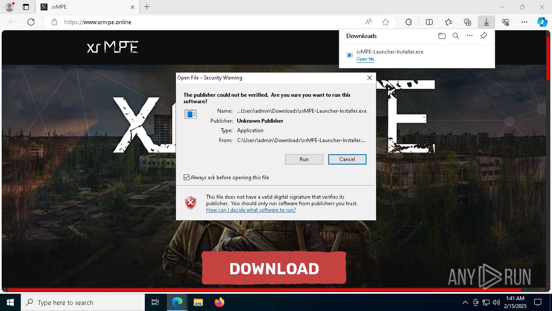Open the Extensions puzzle icon
This screenshot has width=552, height=311.
(408, 22)
